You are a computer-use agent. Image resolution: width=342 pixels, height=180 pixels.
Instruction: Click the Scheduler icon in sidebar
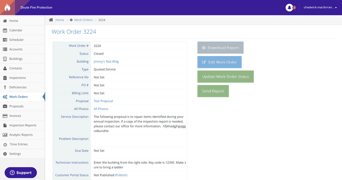5,40
